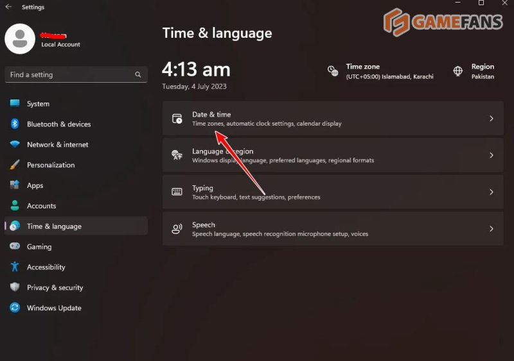Image resolution: width=514 pixels, height=361 pixels.
Task: Click the Windows Update refresh icon
Action: pos(15,308)
